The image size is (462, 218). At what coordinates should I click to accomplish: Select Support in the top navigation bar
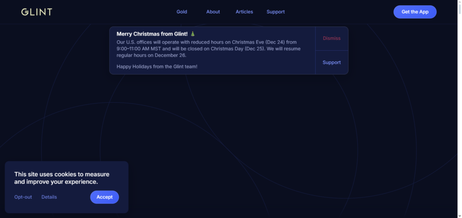[x=275, y=12]
